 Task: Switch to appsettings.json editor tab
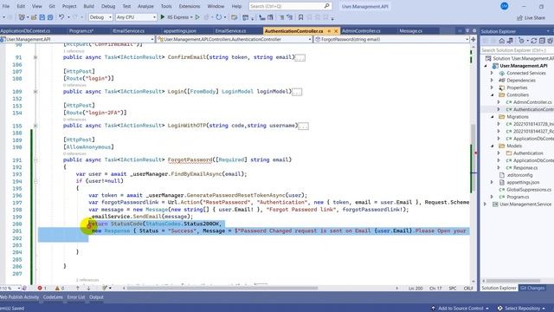coord(180,31)
